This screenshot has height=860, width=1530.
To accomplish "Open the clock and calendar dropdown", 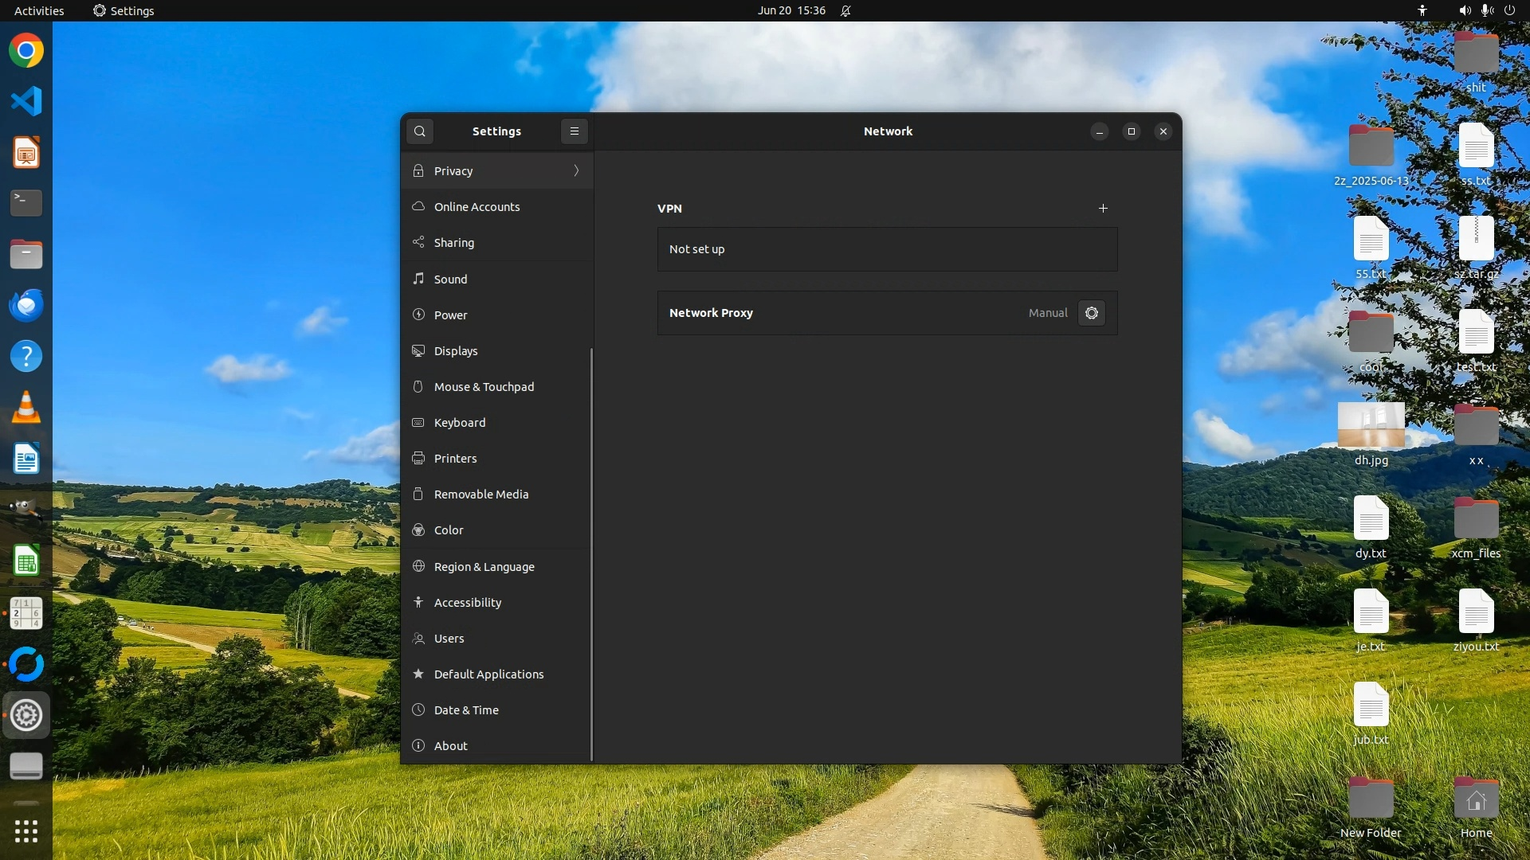I will 791,10.
